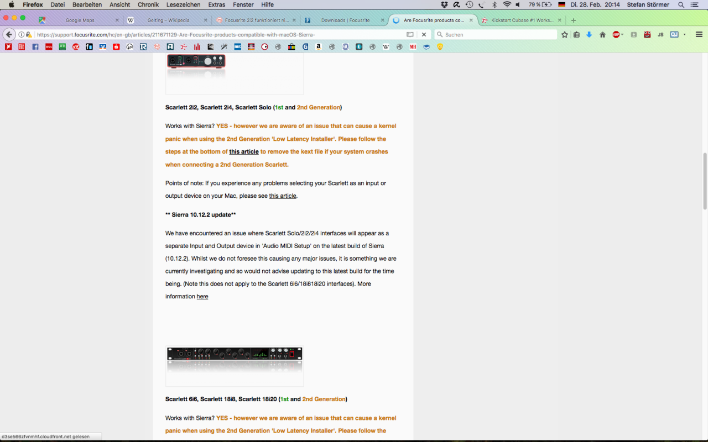Image resolution: width=708 pixels, height=442 pixels.
Task: Click '2nd Generation' link in Scarlett 6i6 heading
Action: 324,399
